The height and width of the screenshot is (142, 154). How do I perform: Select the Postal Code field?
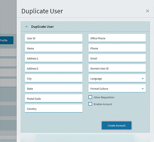point(54,99)
